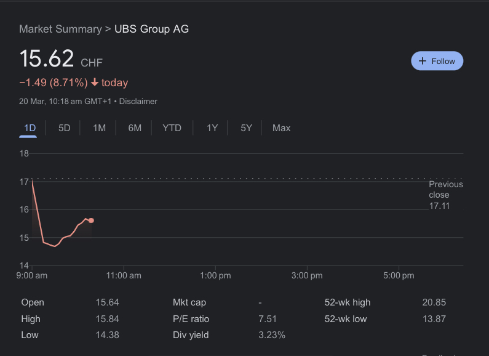Select the YTD chart tab
The height and width of the screenshot is (356, 489).
pyautogui.click(x=172, y=128)
